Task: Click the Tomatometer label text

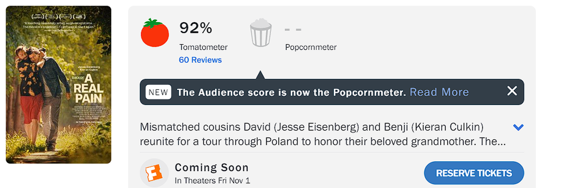Action: click(203, 47)
